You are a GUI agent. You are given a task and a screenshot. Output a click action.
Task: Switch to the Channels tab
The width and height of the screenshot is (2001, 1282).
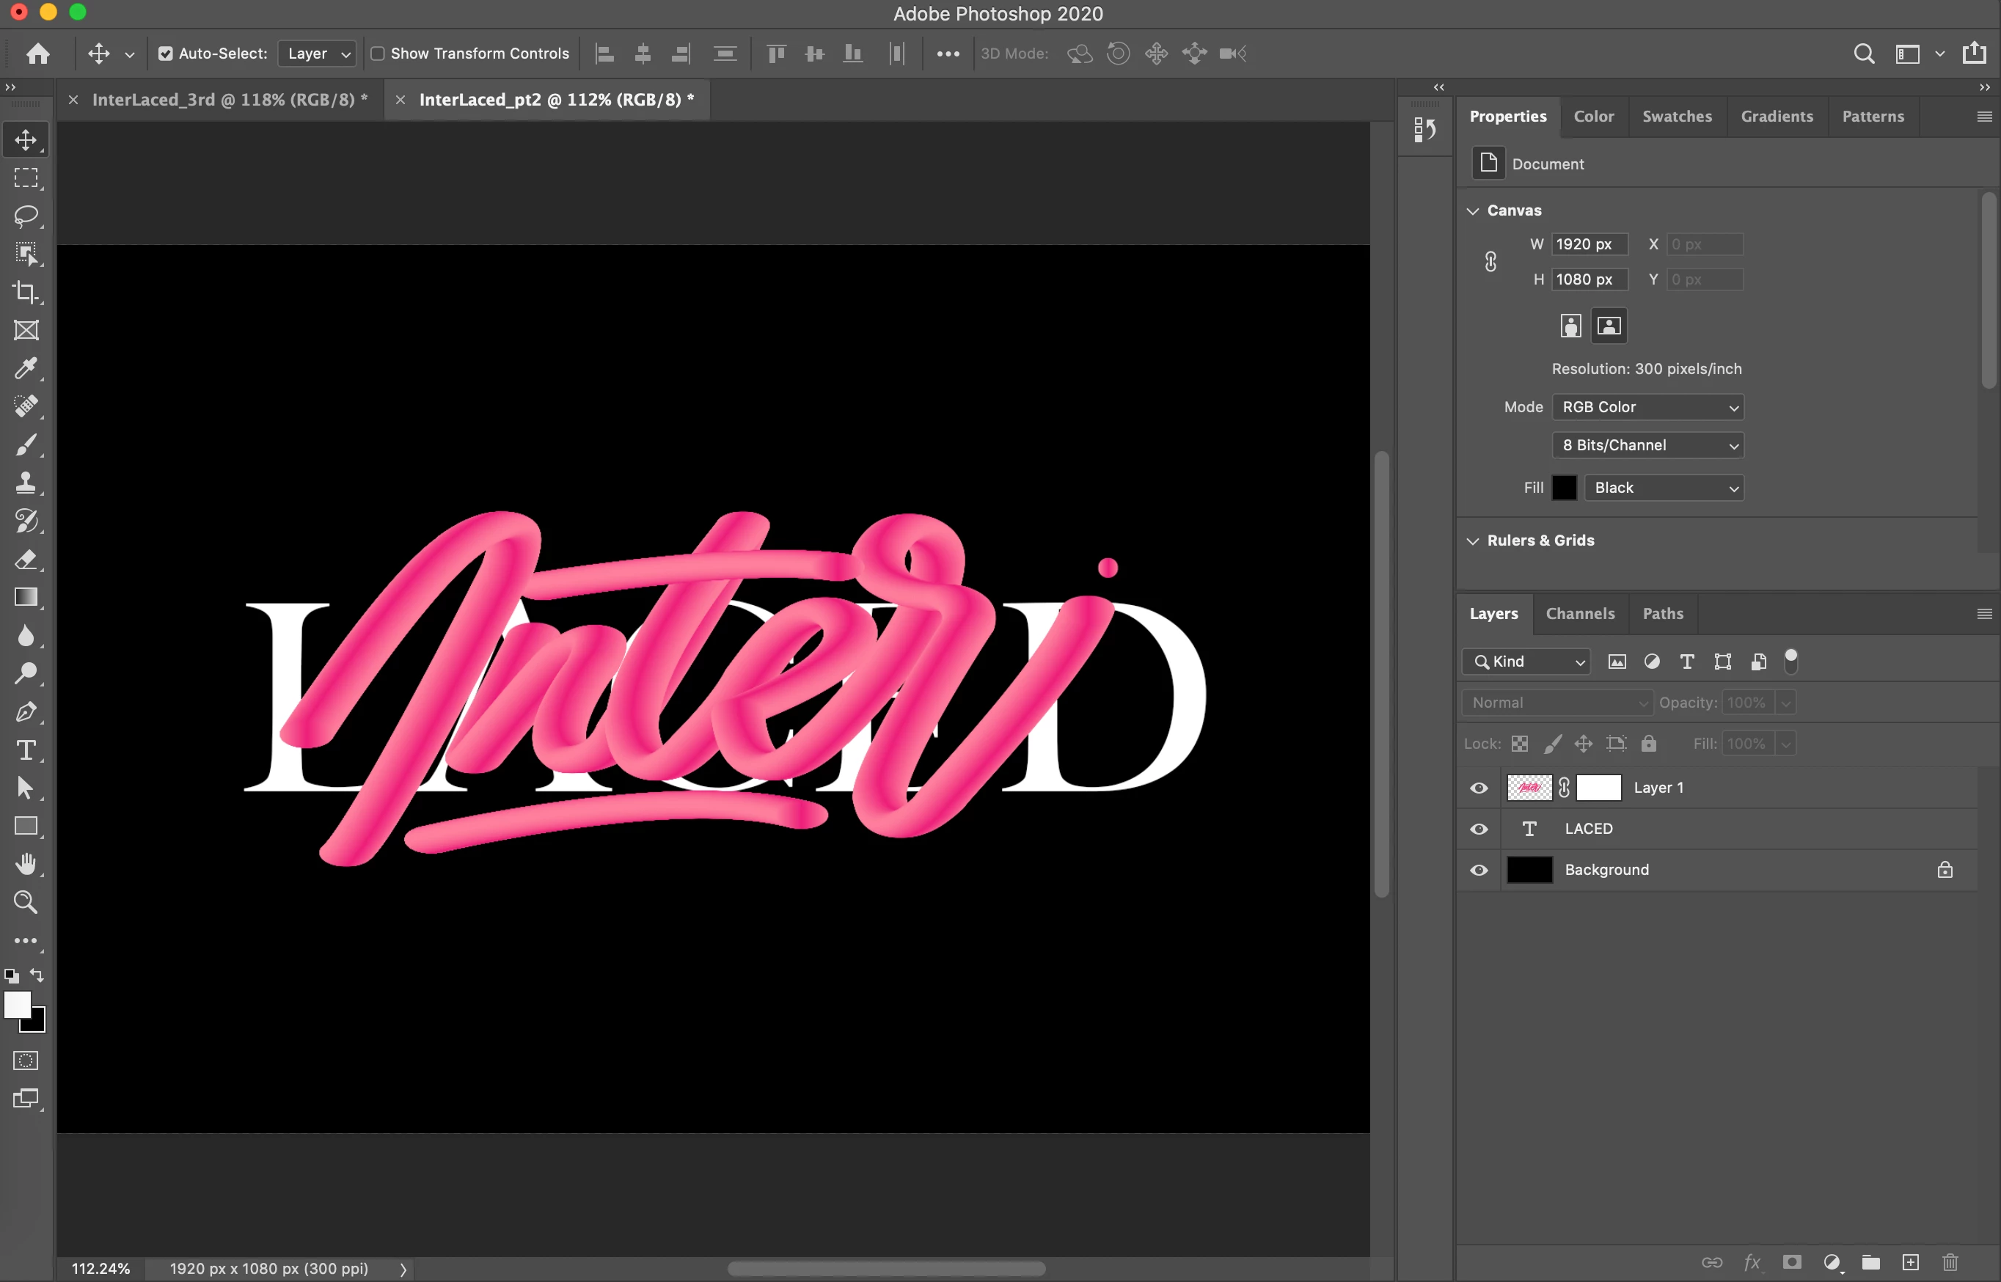(1580, 614)
